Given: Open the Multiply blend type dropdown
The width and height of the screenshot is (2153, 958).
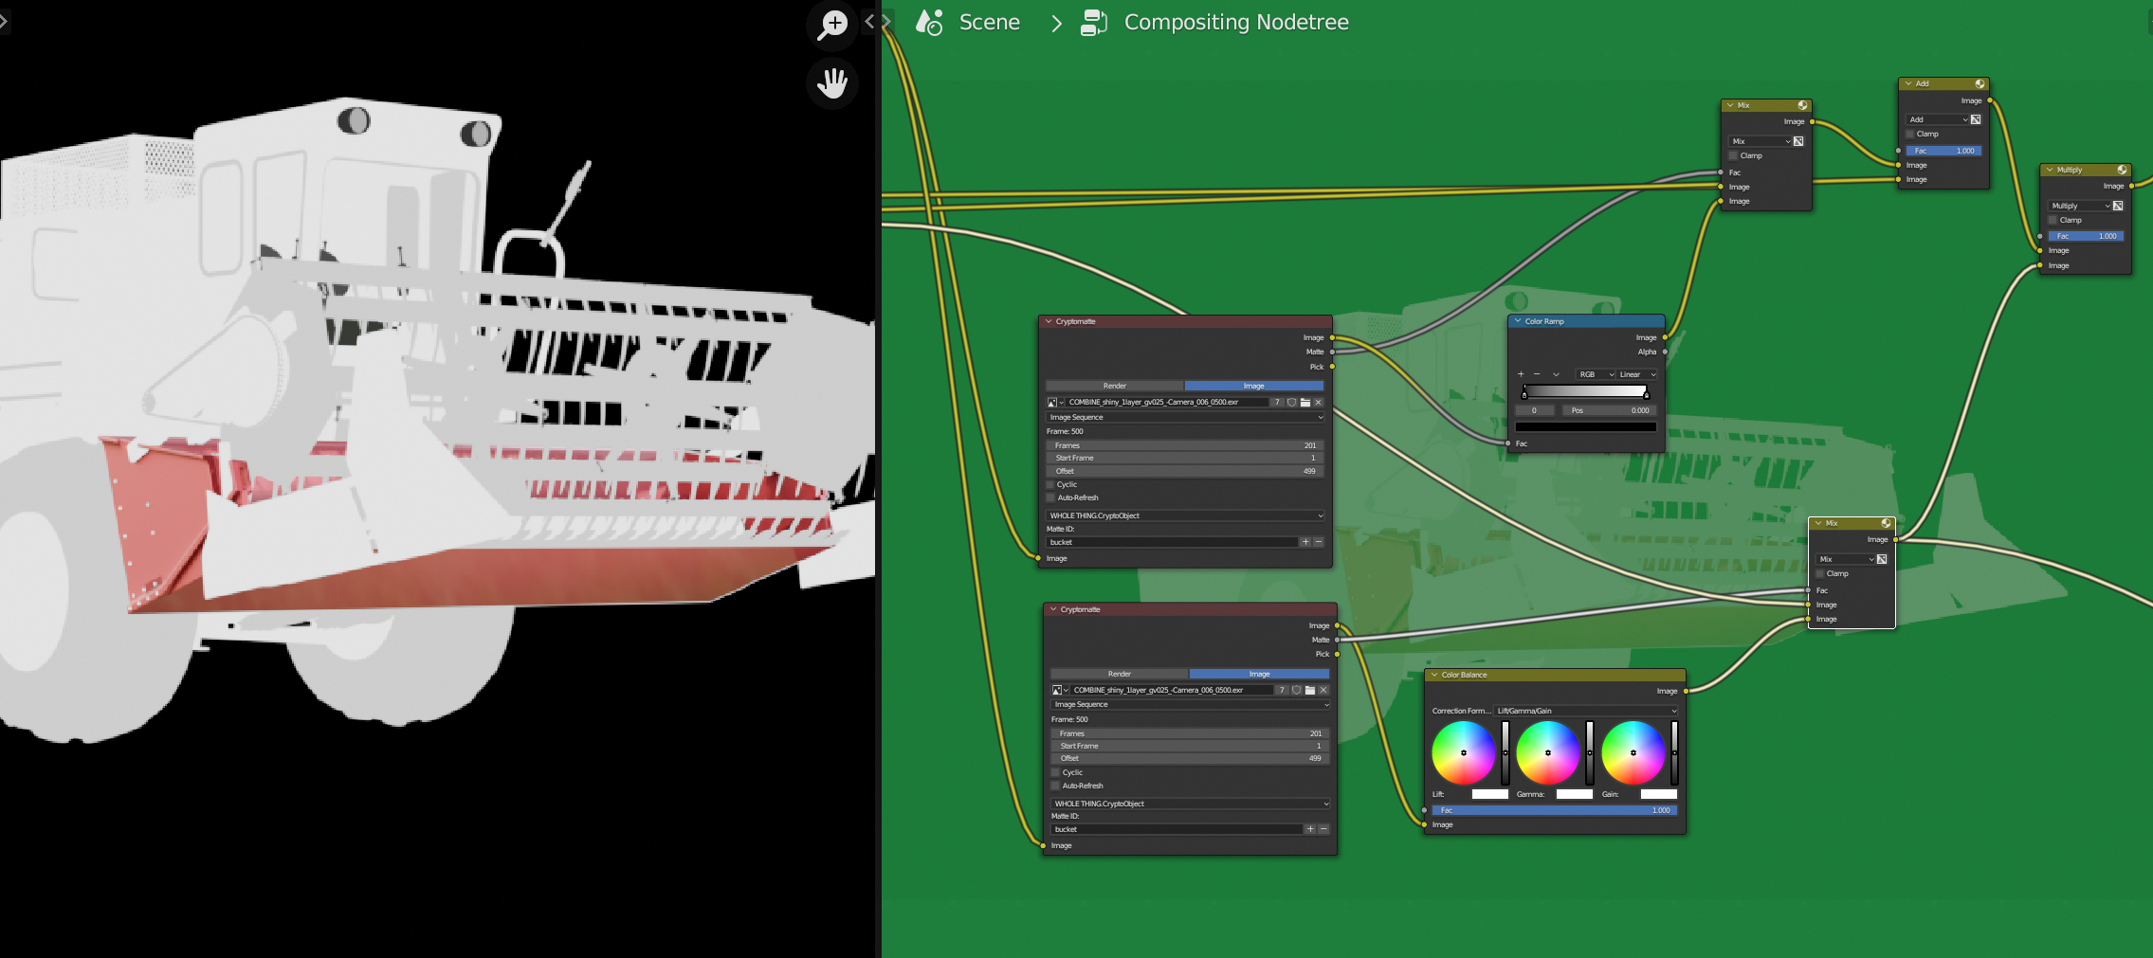Looking at the screenshot, I should point(2079,206).
